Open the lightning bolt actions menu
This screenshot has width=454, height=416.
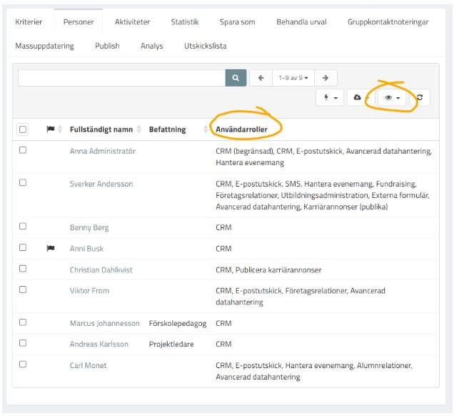coord(330,98)
